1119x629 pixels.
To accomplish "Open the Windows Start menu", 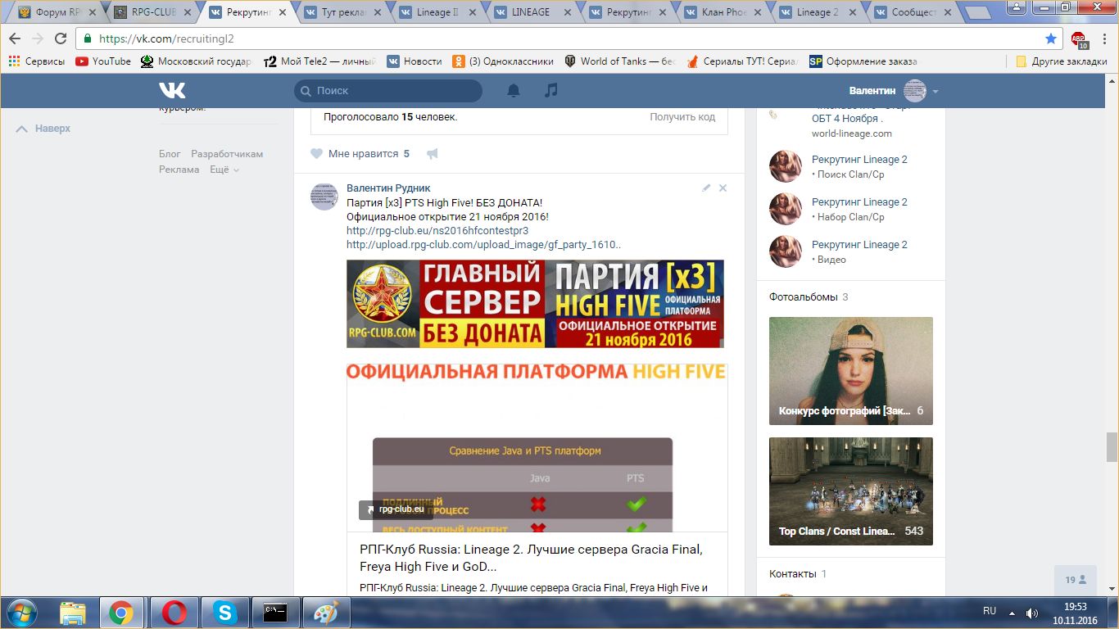I will point(21,613).
